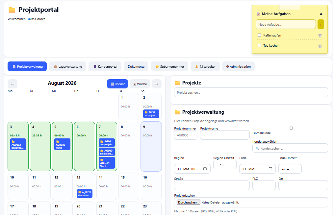Open the Lagerverwaltung tab
The image size is (333, 215).
pyautogui.click(x=67, y=66)
